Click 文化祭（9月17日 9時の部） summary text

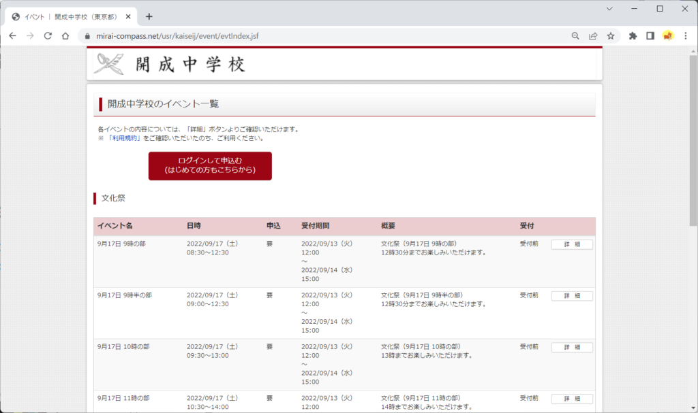point(419,244)
